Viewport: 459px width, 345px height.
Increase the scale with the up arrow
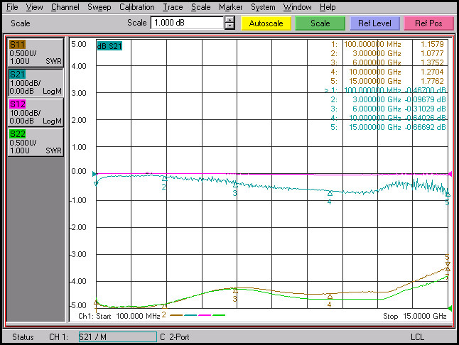[x=229, y=19]
